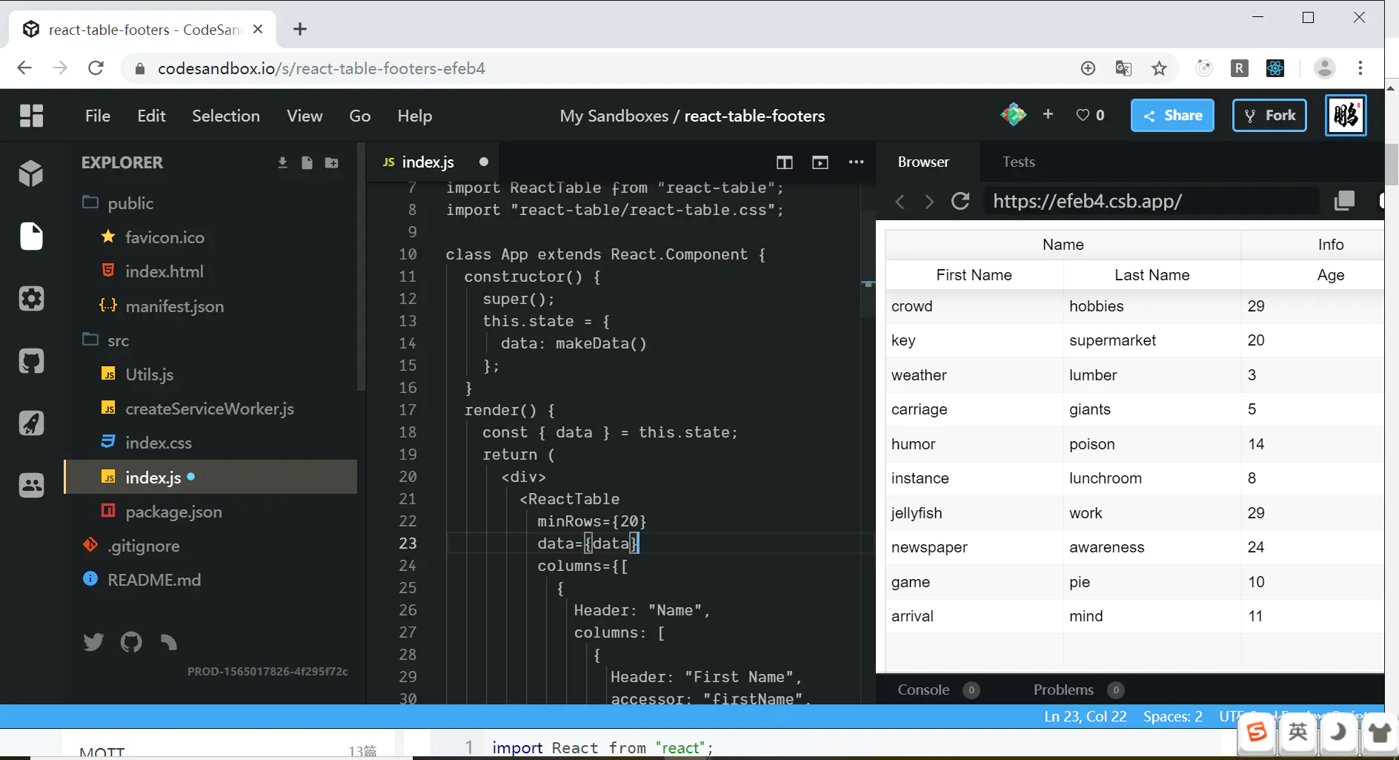This screenshot has height=760, width=1399.
Task: Toggle the split editor view
Action: pyautogui.click(x=785, y=162)
